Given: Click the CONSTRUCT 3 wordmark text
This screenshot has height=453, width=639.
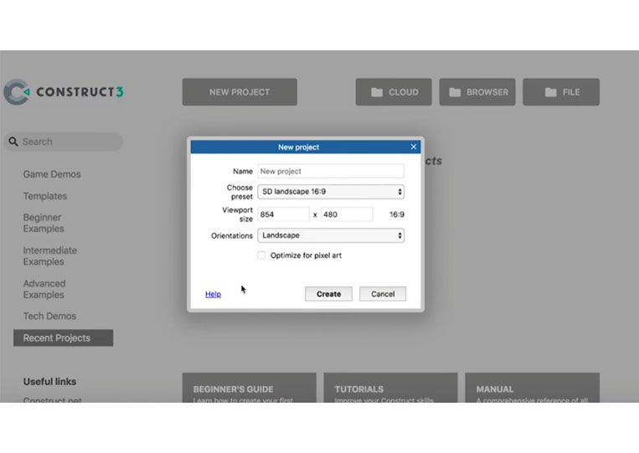Looking at the screenshot, I should click(80, 92).
